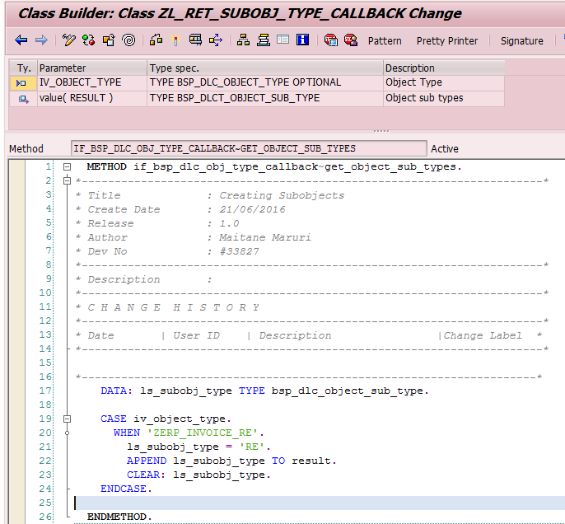Click TYPE BSP_DLC_OBJECT_TYPE OPTIONAL cell
This screenshot has width=565, height=524.
[265, 82]
